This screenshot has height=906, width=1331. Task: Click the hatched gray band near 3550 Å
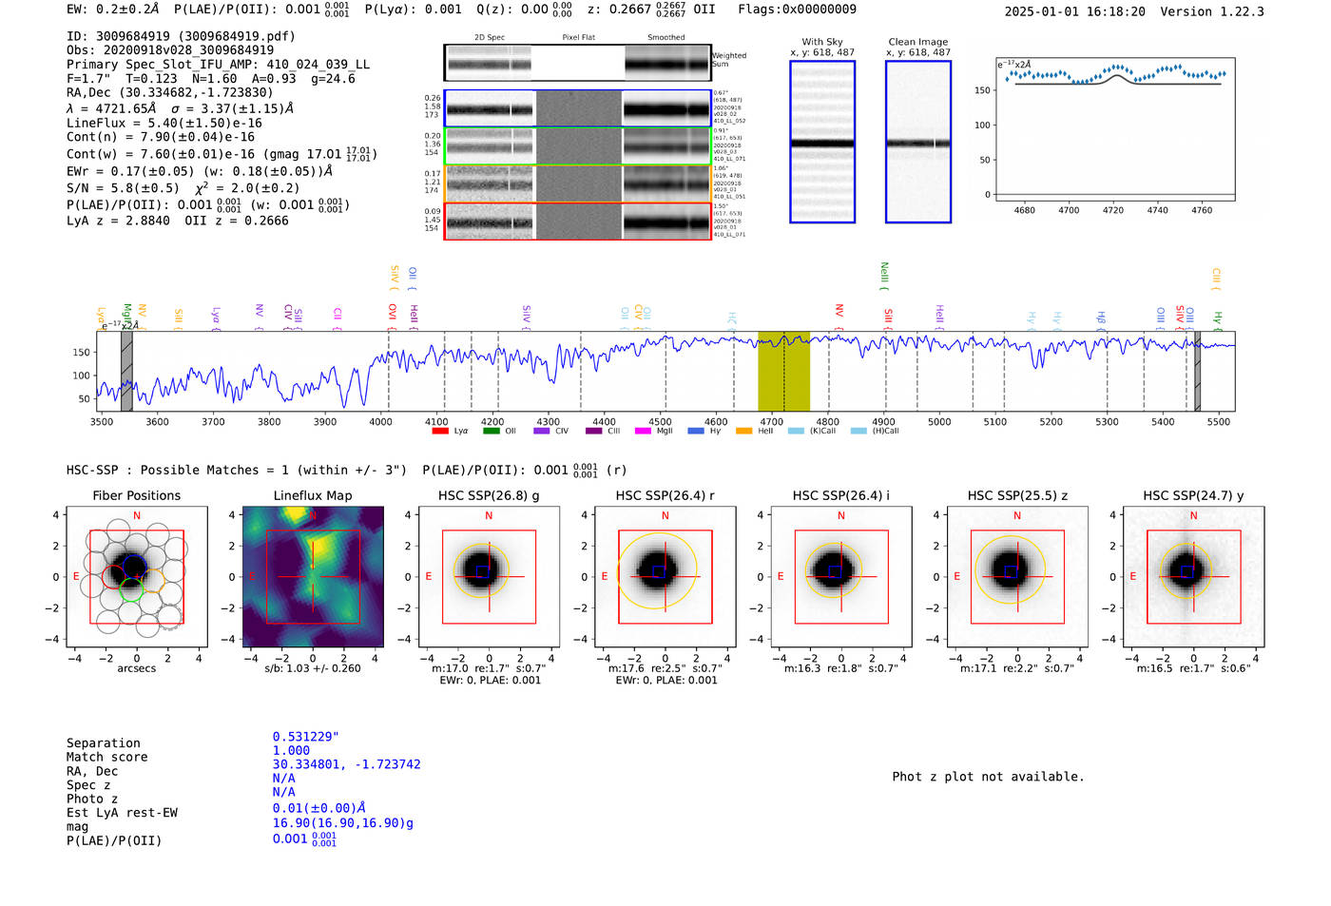[126, 371]
